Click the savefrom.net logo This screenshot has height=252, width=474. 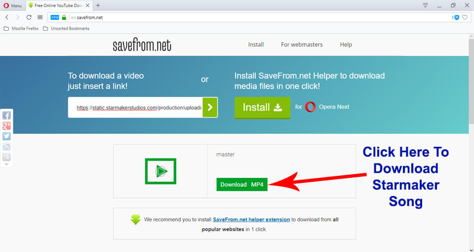142,45
